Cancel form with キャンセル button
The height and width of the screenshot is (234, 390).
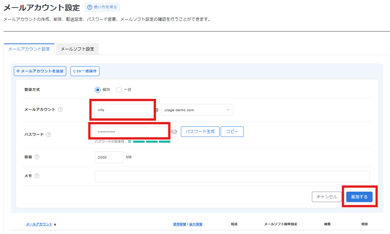tap(327, 197)
